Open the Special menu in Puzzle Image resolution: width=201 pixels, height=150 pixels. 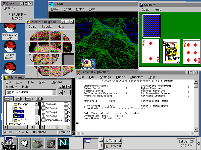(x=47, y=27)
